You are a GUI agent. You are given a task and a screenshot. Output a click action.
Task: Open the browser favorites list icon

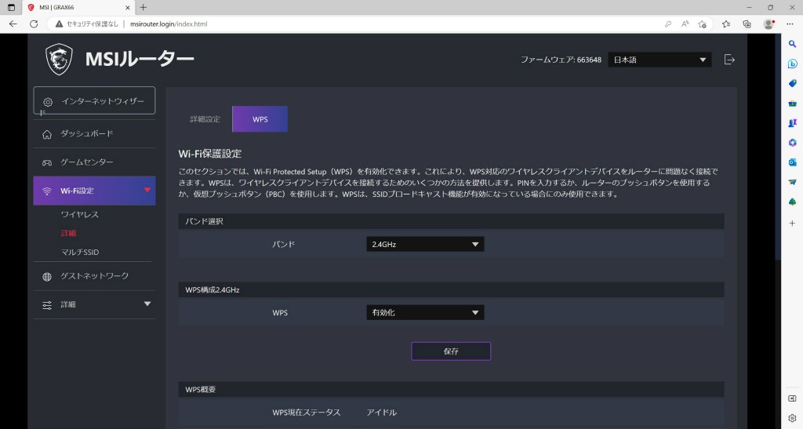pyautogui.click(x=725, y=24)
